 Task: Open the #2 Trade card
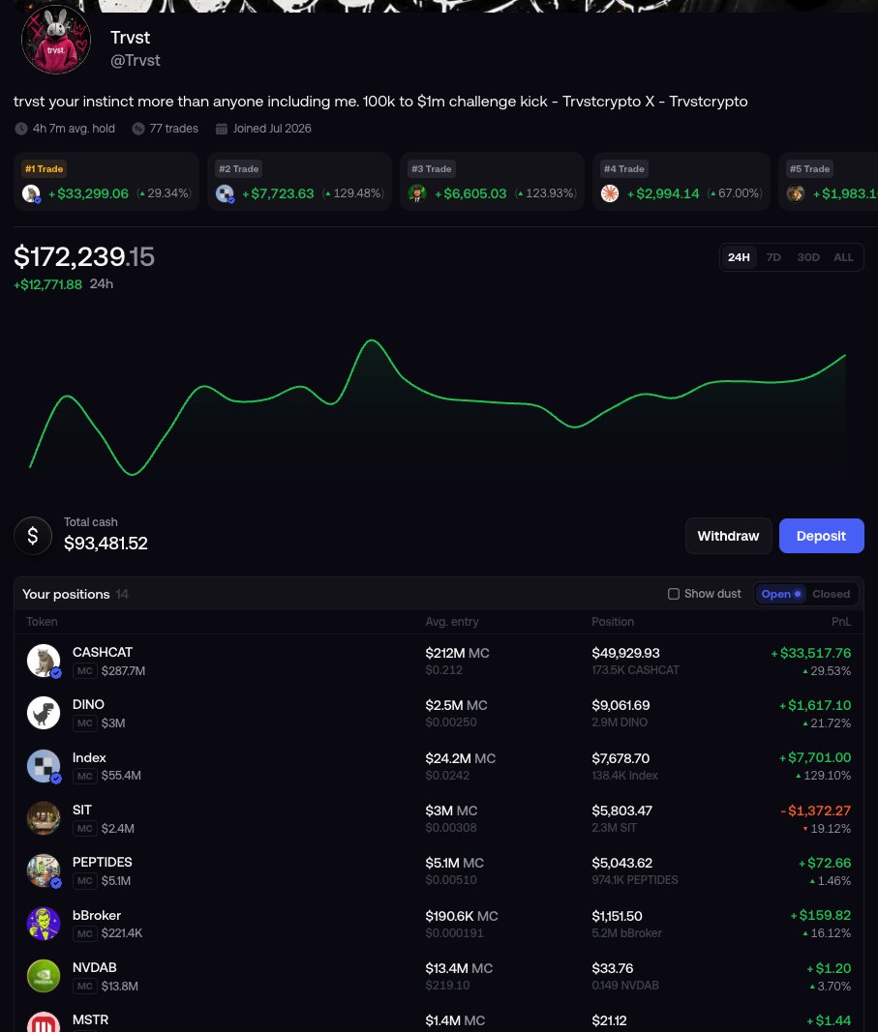(x=299, y=182)
